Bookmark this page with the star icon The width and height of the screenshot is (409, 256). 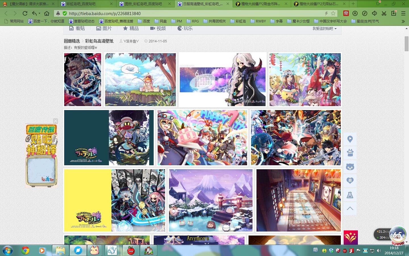click(x=333, y=13)
